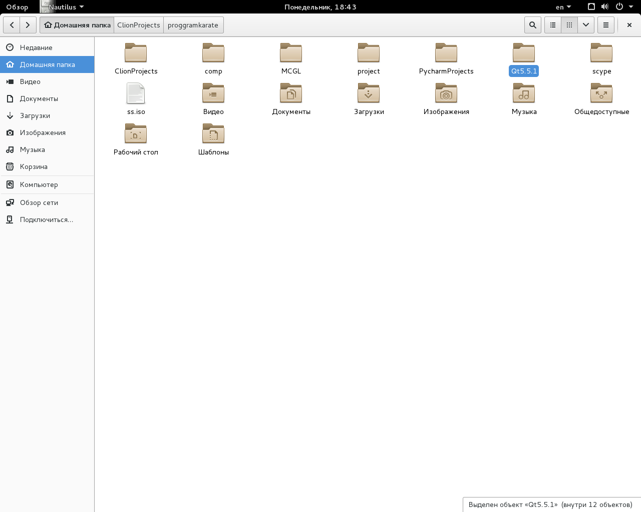Open Недавние in the sidebar
Image resolution: width=641 pixels, height=512 pixels.
pyautogui.click(x=47, y=47)
